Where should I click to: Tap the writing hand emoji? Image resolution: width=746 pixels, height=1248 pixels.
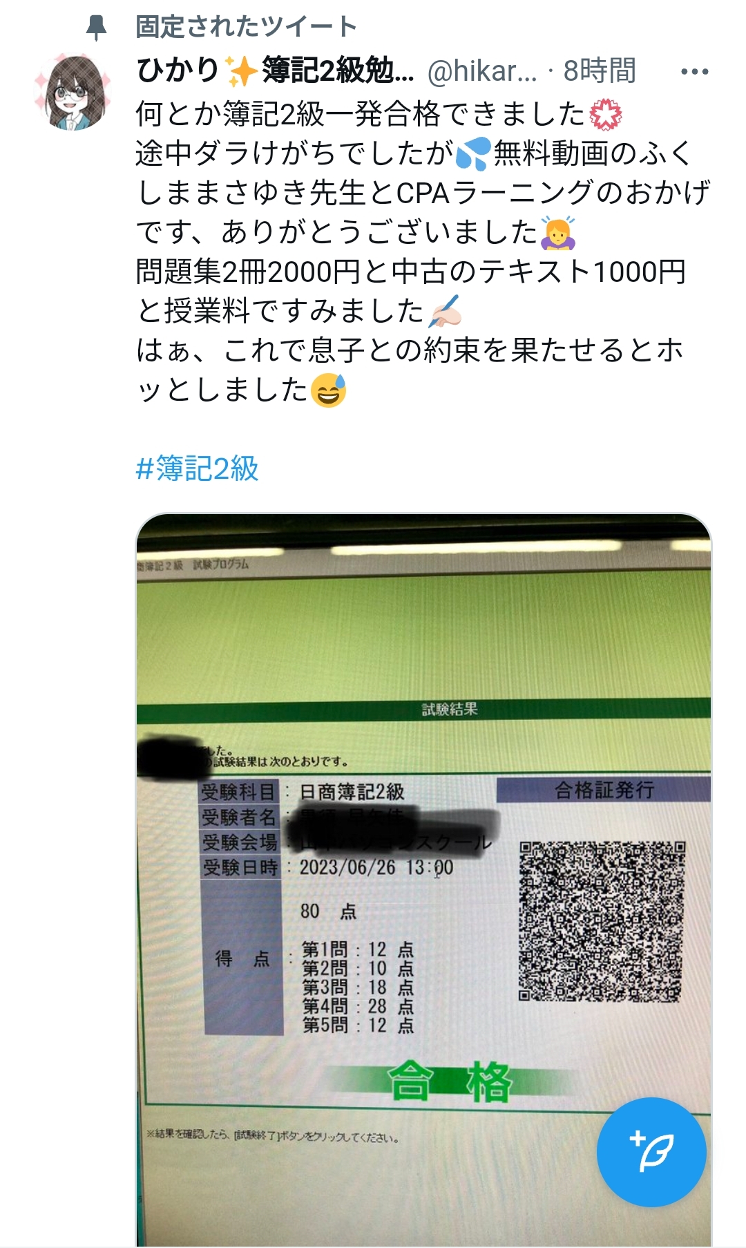point(445,311)
